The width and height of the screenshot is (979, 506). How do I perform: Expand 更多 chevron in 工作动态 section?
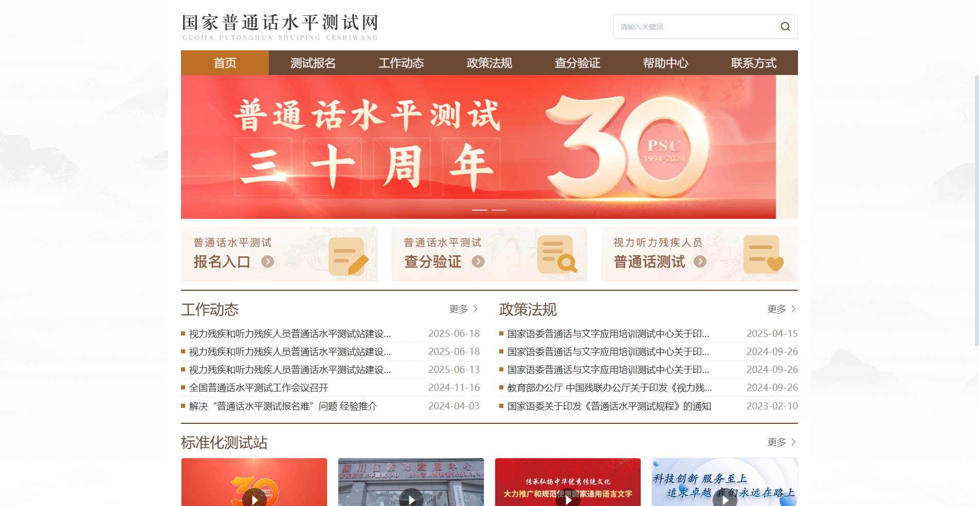pyautogui.click(x=476, y=309)
